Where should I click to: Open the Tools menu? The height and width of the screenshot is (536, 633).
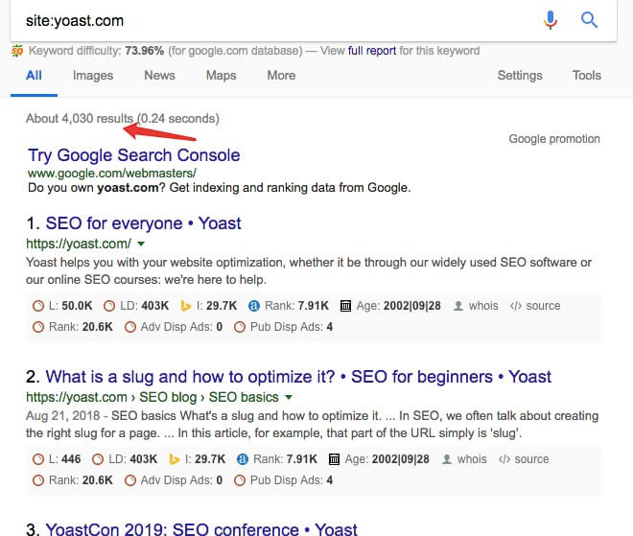(587, 76)
